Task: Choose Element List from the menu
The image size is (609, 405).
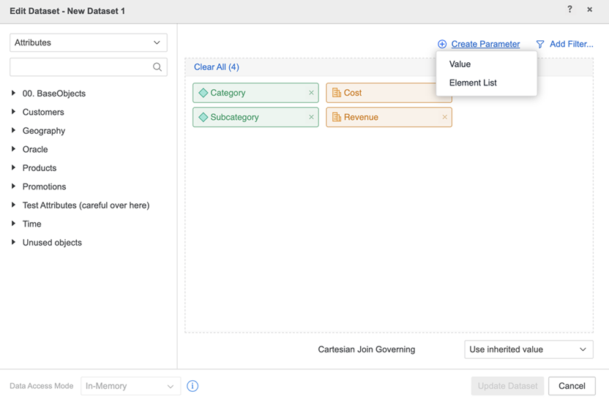Action: click(473, 83)
